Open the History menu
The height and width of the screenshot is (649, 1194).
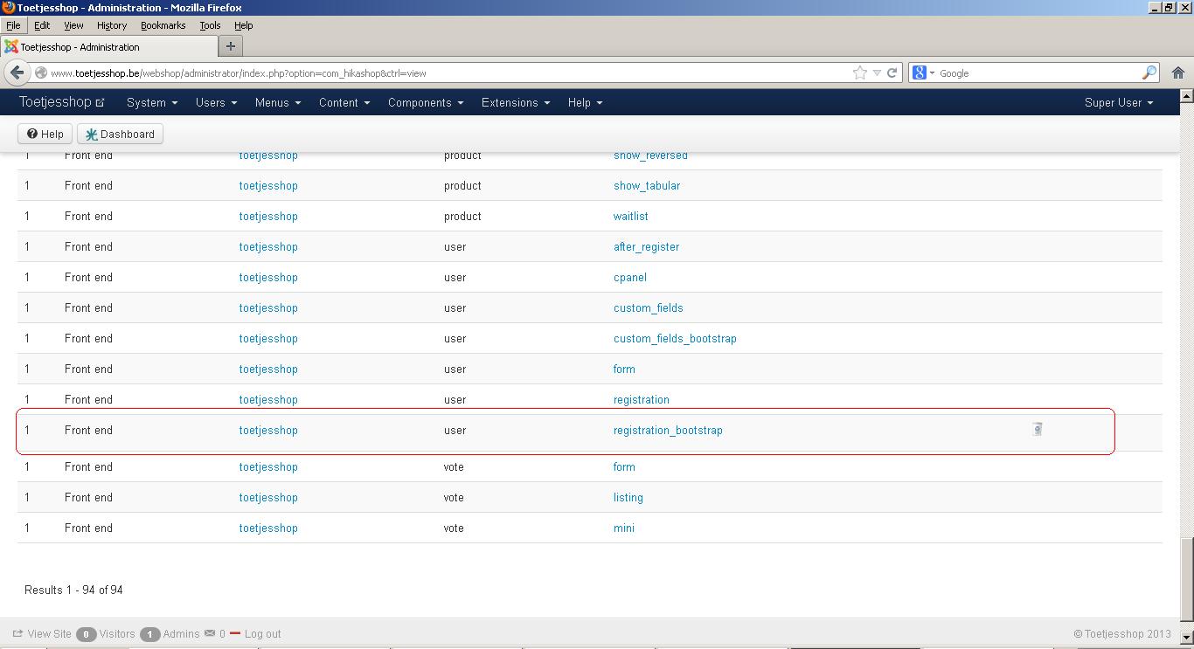pyautogui.click(x=112, y=25)
